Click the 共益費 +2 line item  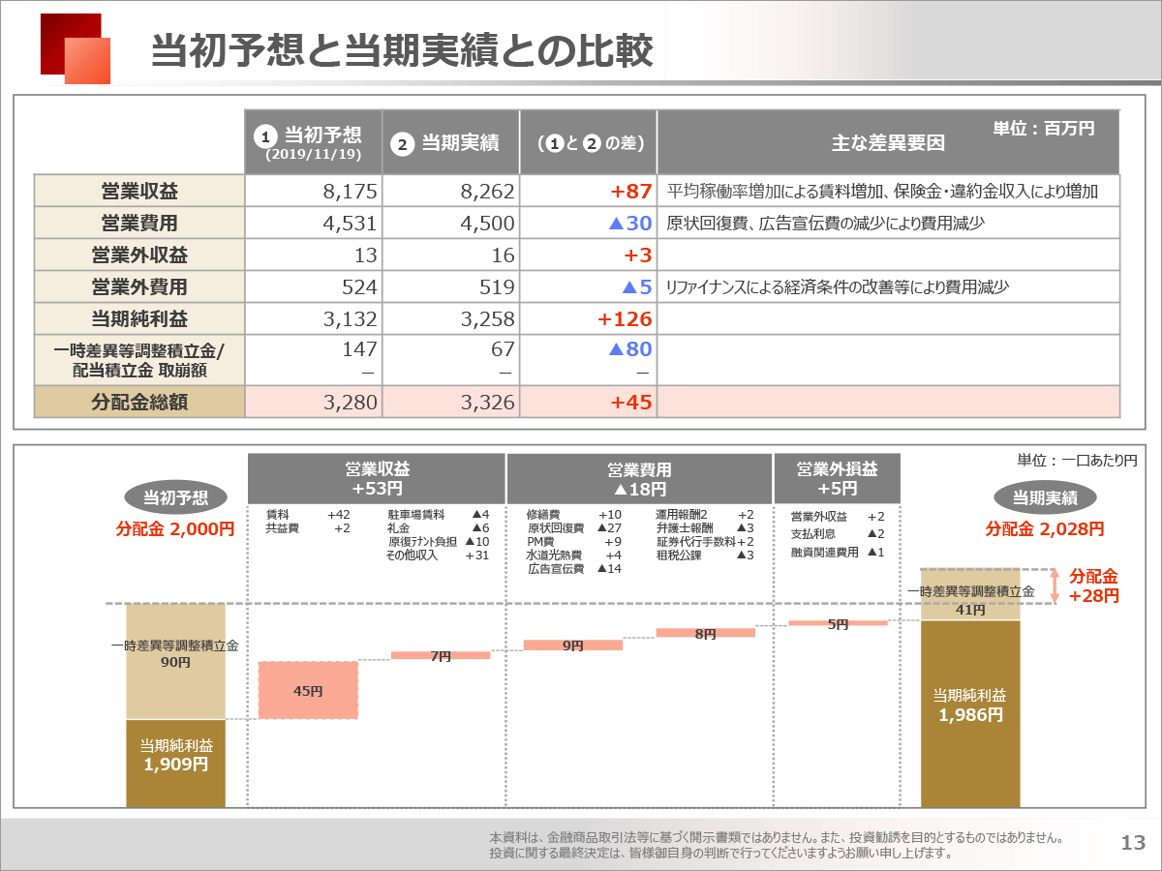pos(308,528)
